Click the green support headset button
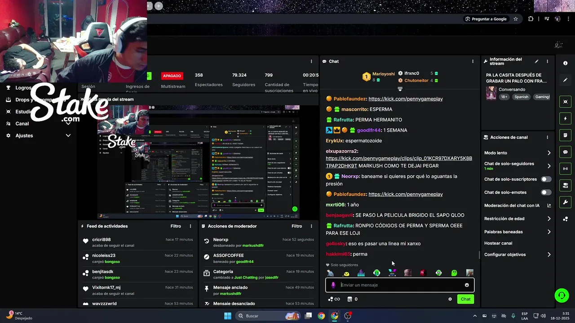This screenshot has height=323, width=575. (562, 295)
